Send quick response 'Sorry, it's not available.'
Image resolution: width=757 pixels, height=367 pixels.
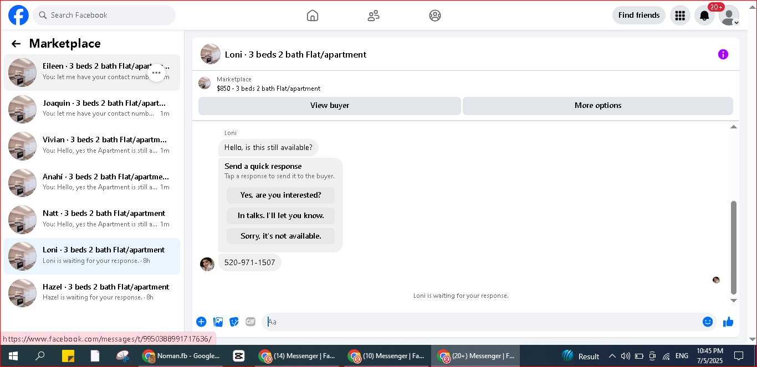tap(281, 236)
